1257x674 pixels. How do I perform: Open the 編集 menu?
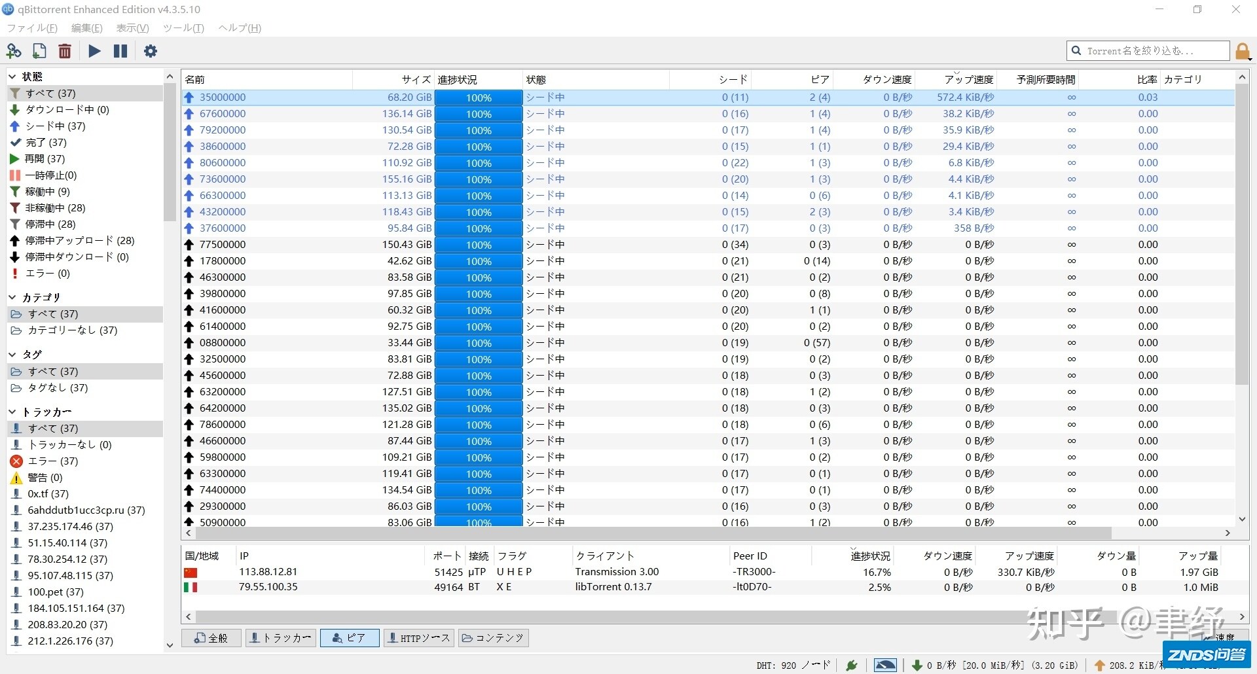[86, 28]
